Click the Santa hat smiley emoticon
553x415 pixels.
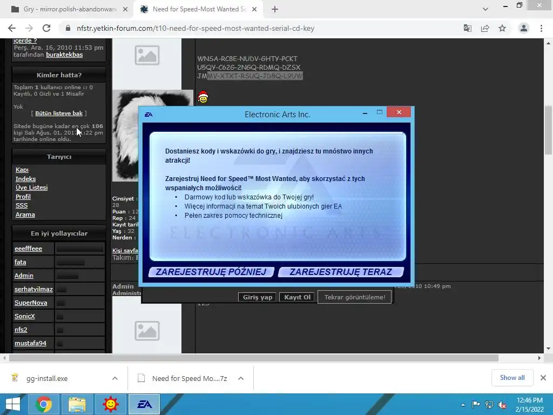203,97
